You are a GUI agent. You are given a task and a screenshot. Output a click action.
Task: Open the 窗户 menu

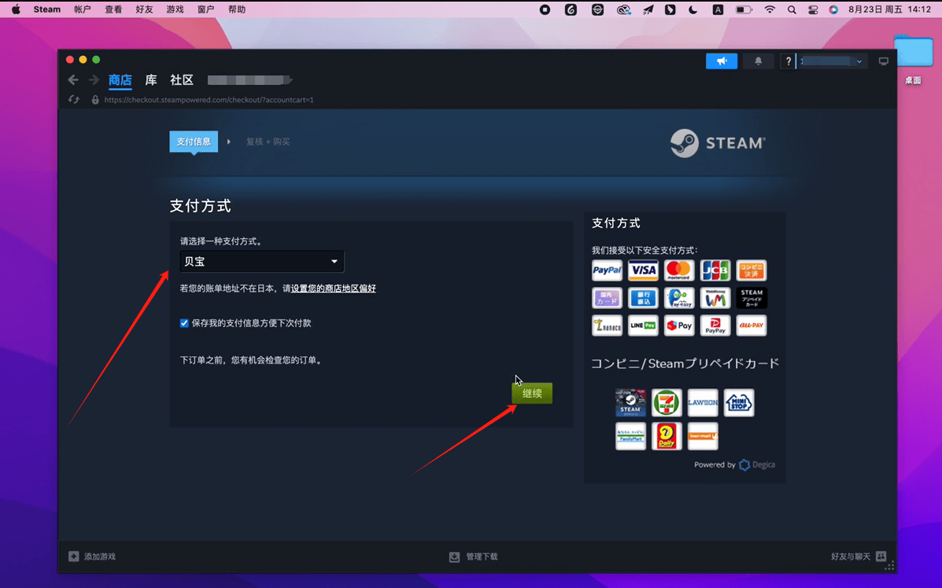click(205, 9)
